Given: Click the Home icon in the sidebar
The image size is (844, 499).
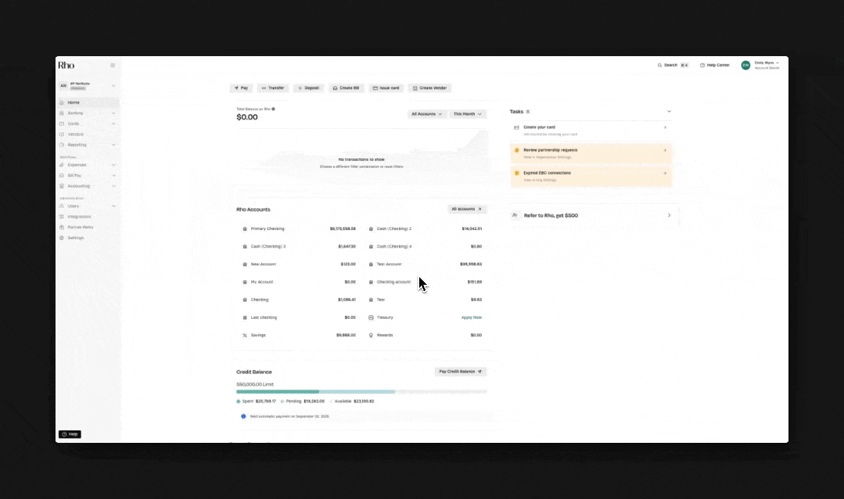Looking at the screenshot, I should pyautogui.click(x=62, y=103).
